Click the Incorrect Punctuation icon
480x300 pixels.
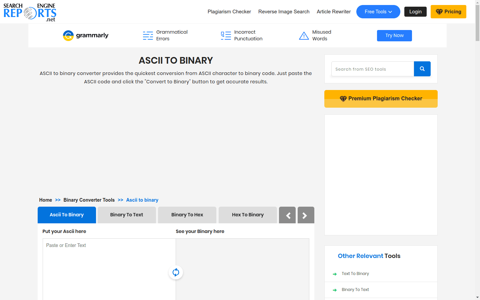point(226,35)
